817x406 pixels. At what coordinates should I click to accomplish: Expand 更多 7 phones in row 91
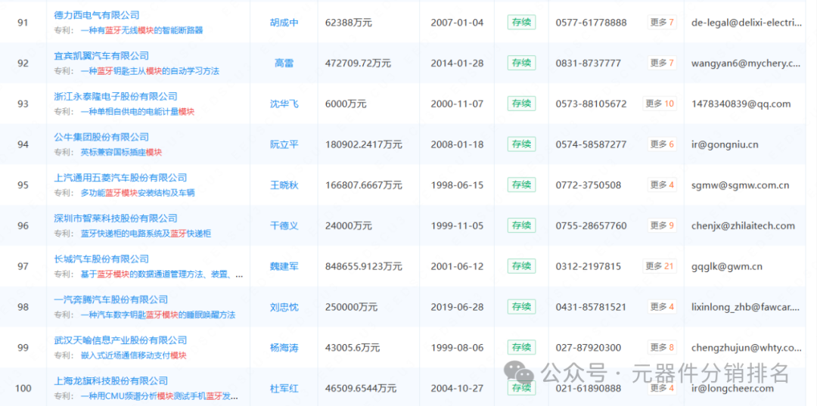(x=662, y=23)
